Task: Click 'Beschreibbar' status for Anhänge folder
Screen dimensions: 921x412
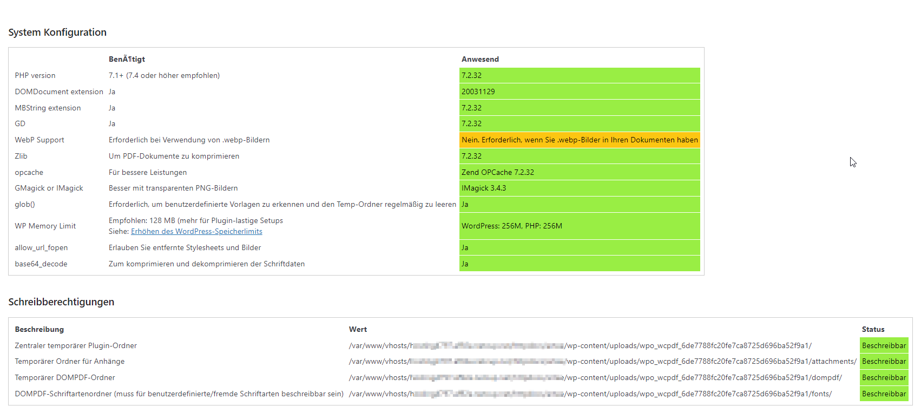Action: pyautogui.click(x=884, y=361)
